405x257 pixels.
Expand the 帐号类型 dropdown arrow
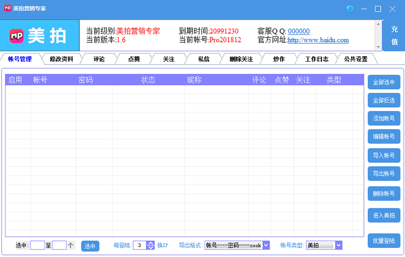click(339, 245)
